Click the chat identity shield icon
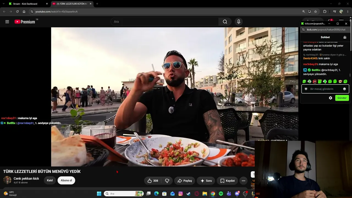352x198 pixels. (x=306, y=89)
